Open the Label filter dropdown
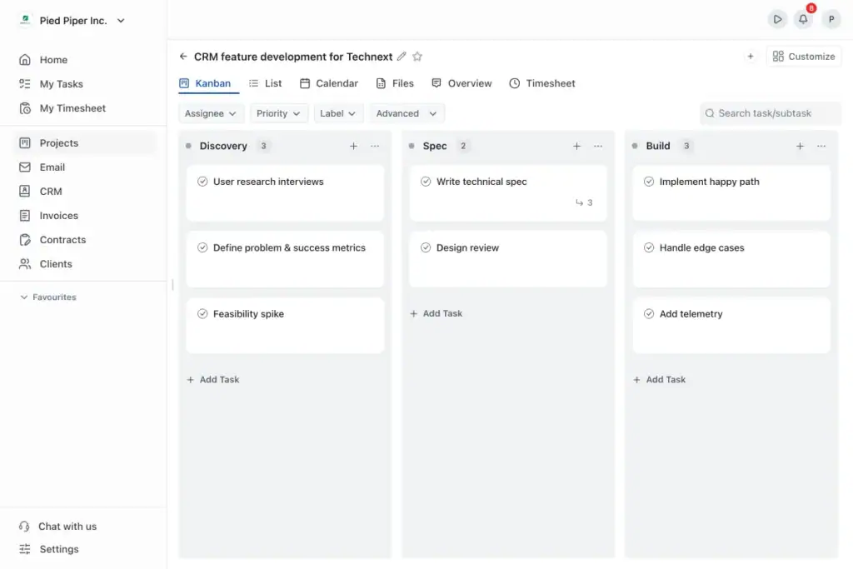The height and width of the screenshot is (569, 853). pyautogui.click(x=338, y=113)
